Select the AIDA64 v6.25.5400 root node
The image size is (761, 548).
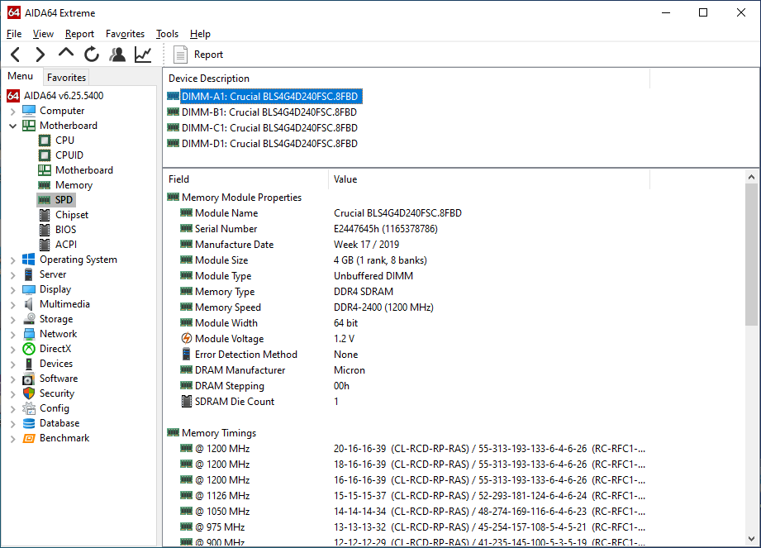coord(64,96)
